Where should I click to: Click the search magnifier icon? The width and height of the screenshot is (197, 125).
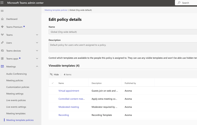pyautogui.click(x=179, y=3)
